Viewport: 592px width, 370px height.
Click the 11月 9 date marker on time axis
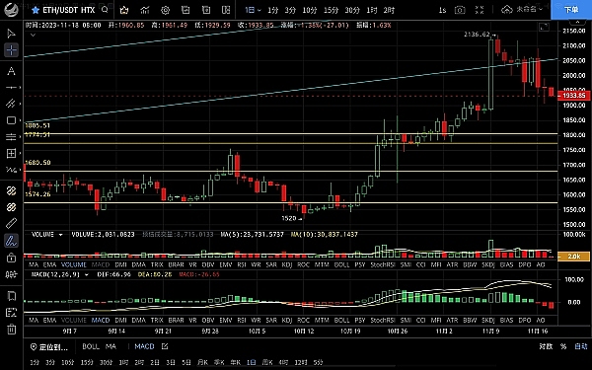pyautogui.click(x=490, y=332)
